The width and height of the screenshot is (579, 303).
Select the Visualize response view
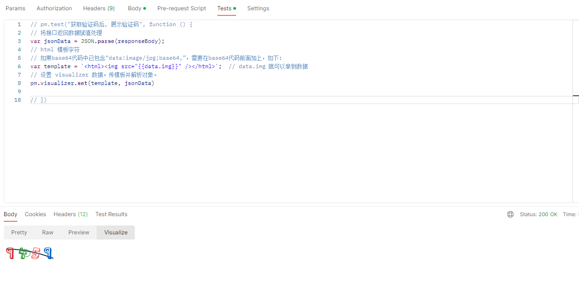(x=115, y=232)
